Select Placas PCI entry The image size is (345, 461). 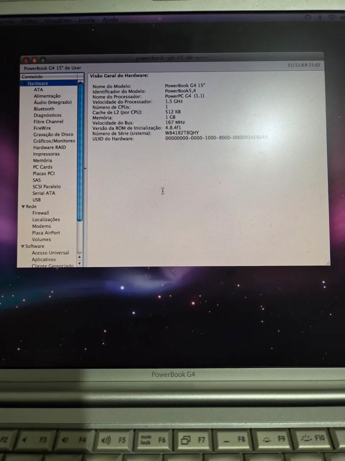(x=43, y=174)
